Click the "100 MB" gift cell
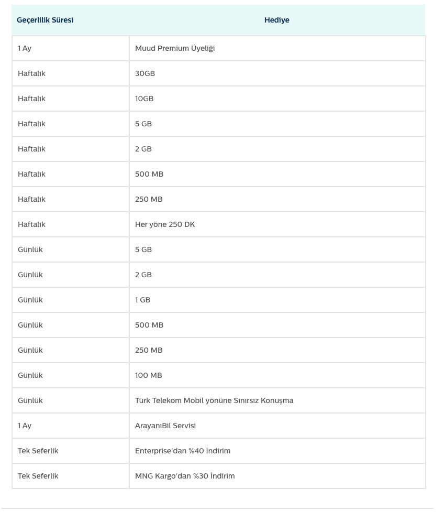 point(149,375)
